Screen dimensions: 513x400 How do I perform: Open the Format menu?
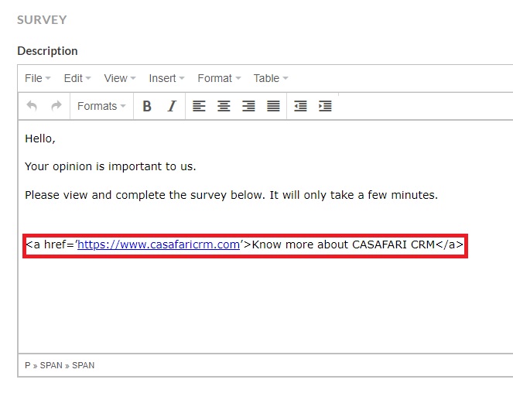219,78
